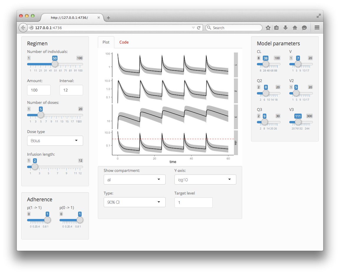The height and width of the screenshot is (274, 340).
Task: Open the chat smiley icon in toolbar
Action: click(304, 28)
